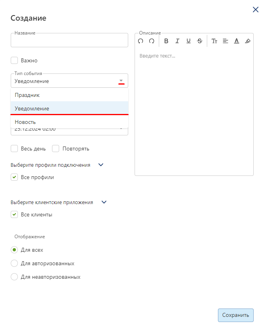Toggle strikethrough formatting
This screenshot has width=264, height=324.
point(200,41)
